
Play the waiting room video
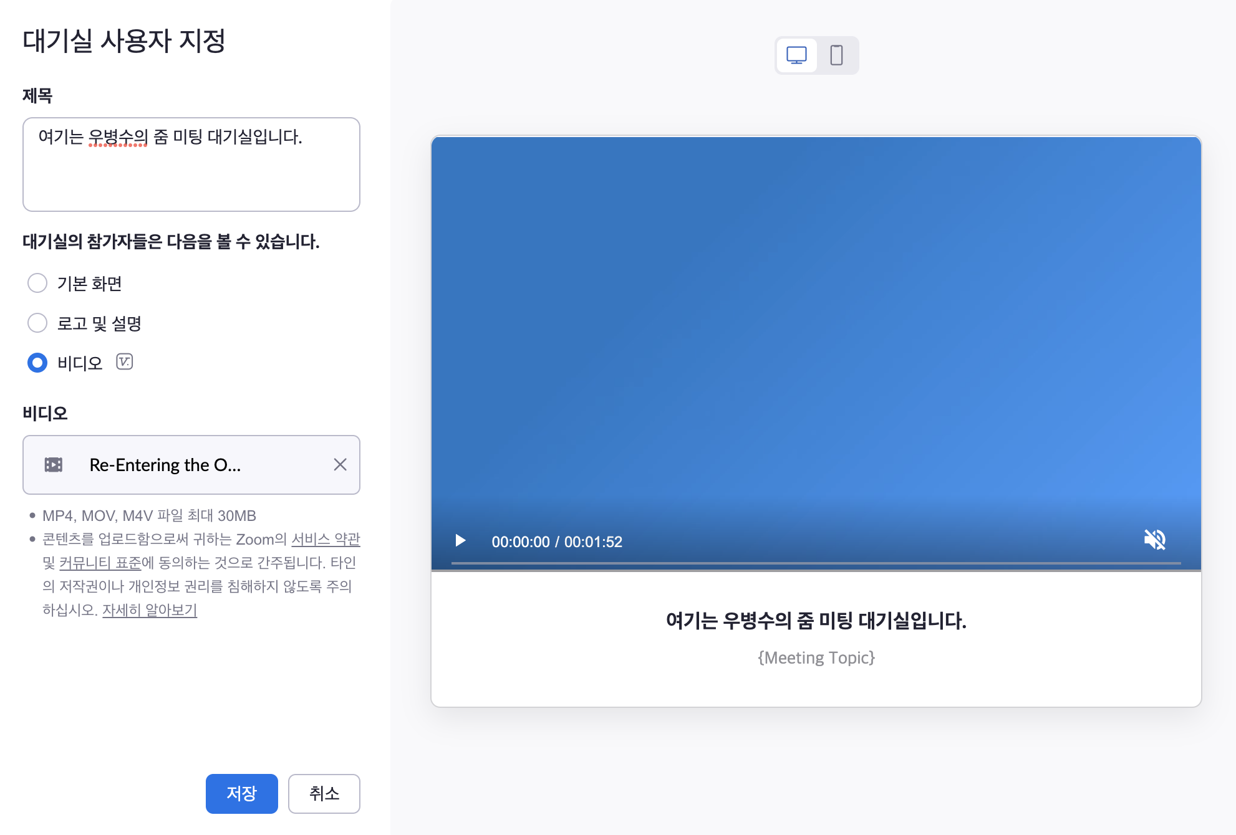point(460,540)
